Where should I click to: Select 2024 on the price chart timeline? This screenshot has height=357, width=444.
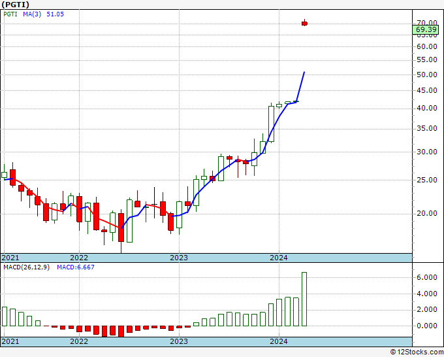point(279,258)
